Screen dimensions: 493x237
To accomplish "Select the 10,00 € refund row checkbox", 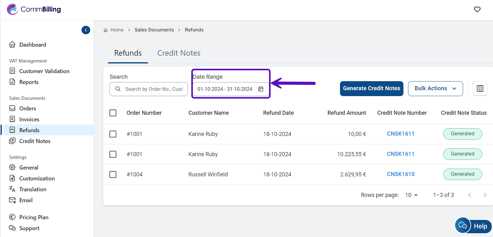I will (x=113, y=134).
